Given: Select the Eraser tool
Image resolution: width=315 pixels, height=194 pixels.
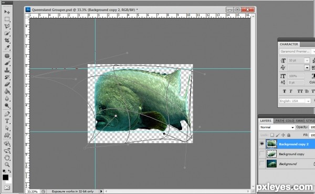Looking at the screenshot, I should pyautogui.click(x=7, y=84).
